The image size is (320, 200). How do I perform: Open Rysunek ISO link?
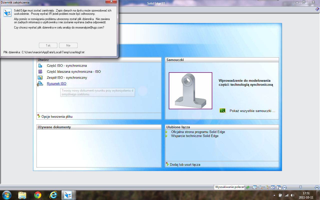(56, 84)
